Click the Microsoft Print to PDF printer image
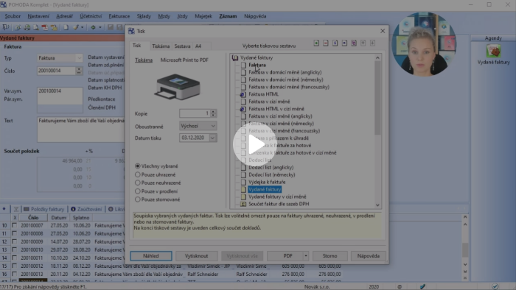Screen dimensions: 516x290 177,87
